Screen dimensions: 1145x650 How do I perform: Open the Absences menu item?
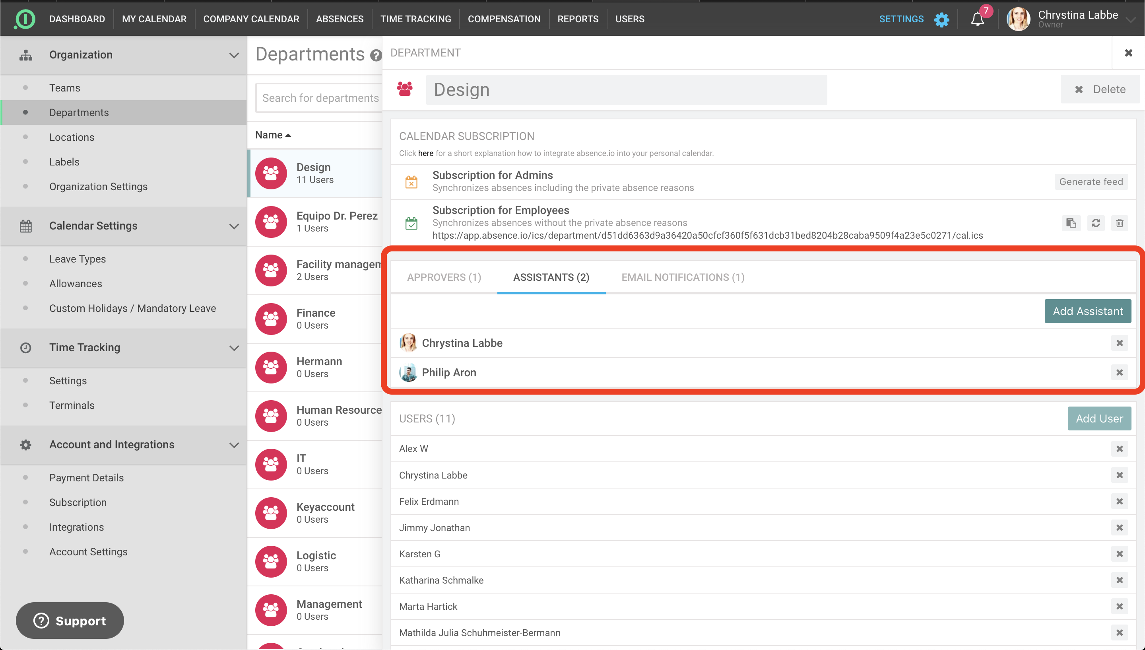coord(340,19)
